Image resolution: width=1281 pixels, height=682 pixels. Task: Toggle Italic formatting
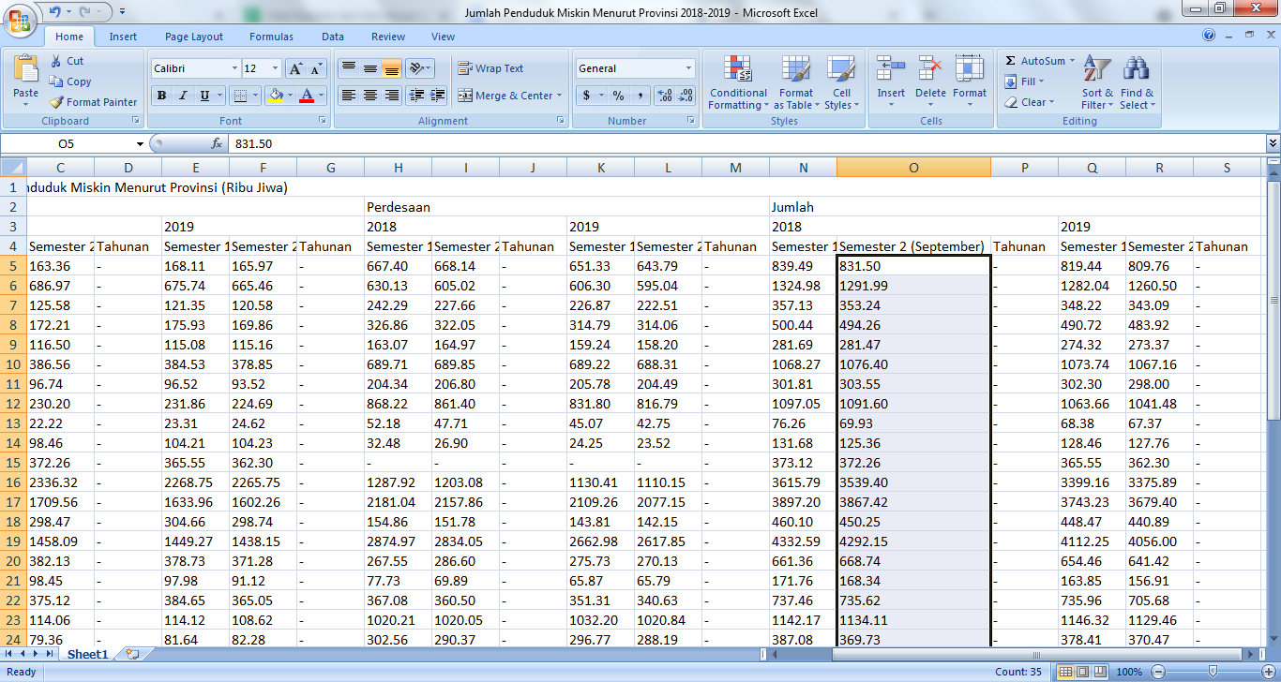(183, 96)
